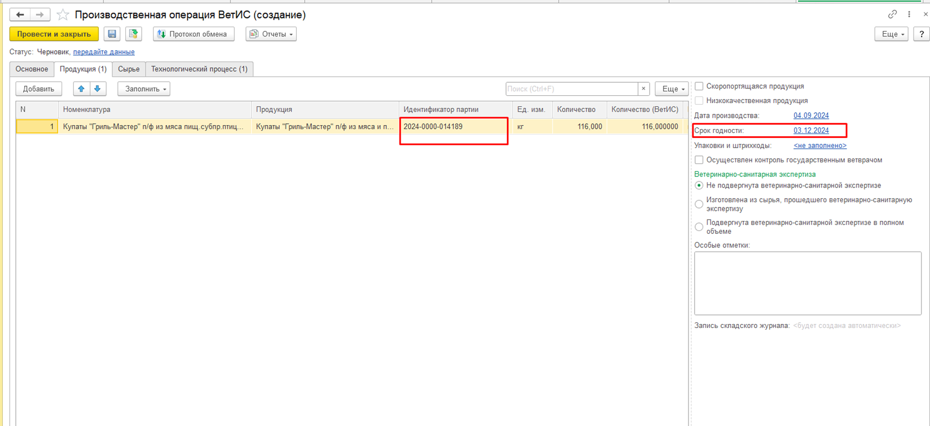Select Изготовлена из сырья, прошедшего экспертизу option
This screenshot has height=426, width=930.
point(699,204)
